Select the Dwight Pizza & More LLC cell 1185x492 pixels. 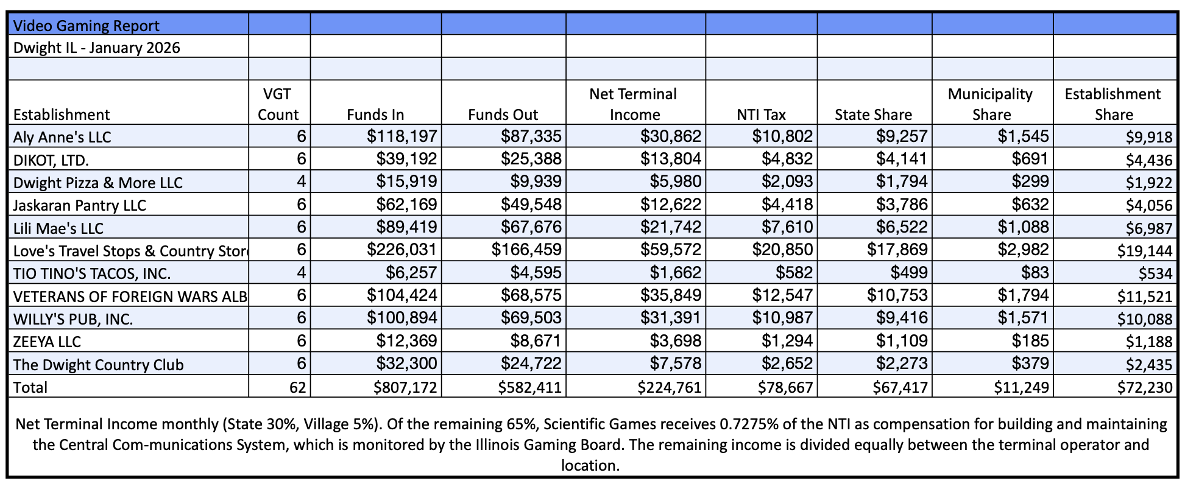click(x=97, y=183)
